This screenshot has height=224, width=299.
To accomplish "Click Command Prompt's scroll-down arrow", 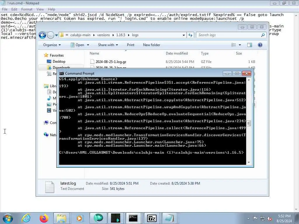I will [249, 162].
